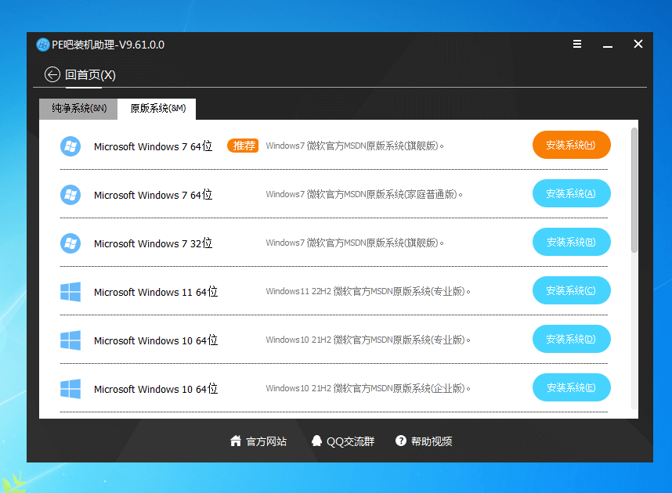Close the PE吧装机助理 window
This screenshot has width=672, height=493.
click(x=638, y=44)
